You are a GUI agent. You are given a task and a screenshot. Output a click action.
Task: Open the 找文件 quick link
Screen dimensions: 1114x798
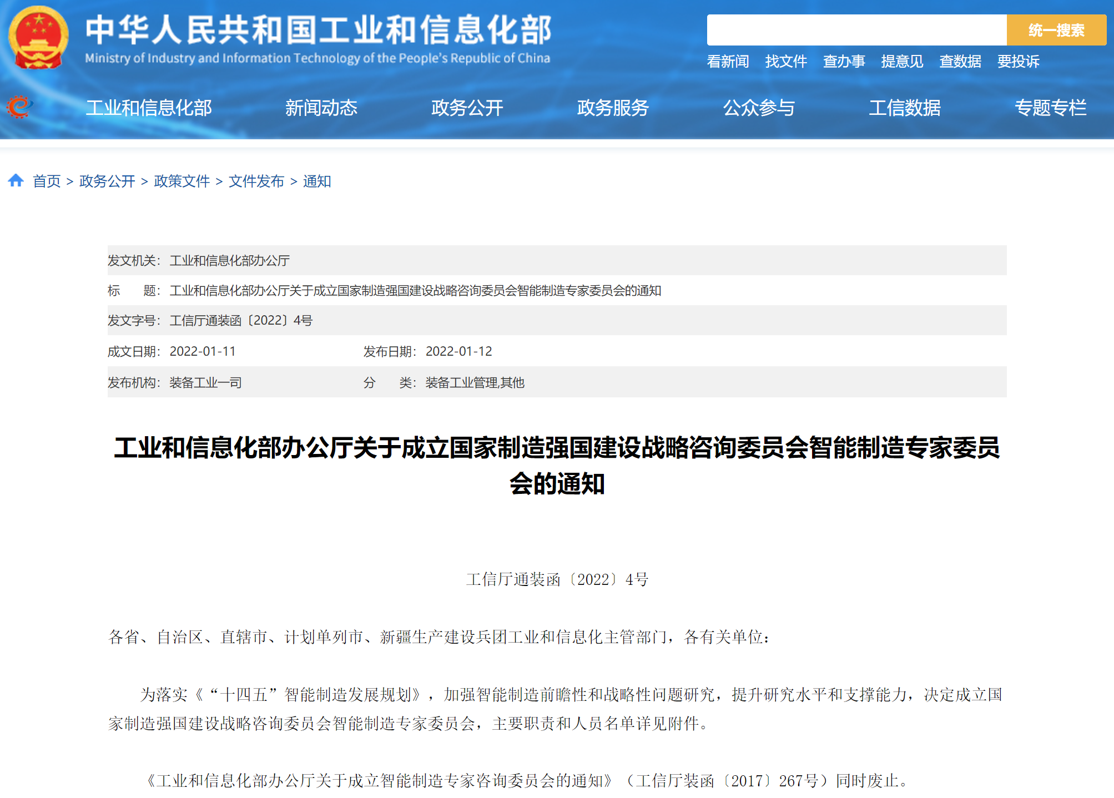[785, 61]
